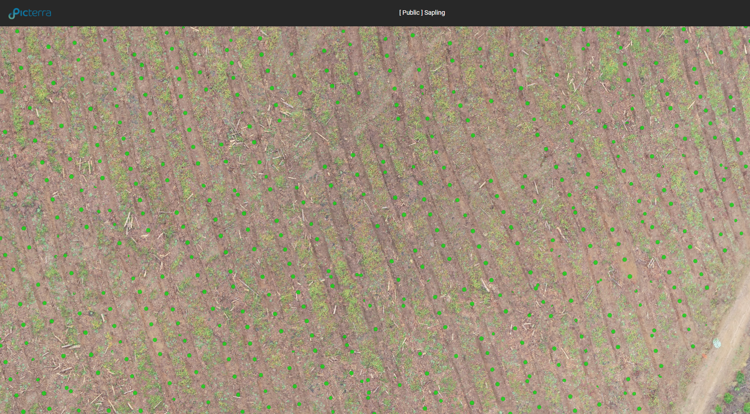This screenshot has width=750, height=414.
Task: Click the '[ Public ] Sapling' title text
Action: (x=422, y=13)
